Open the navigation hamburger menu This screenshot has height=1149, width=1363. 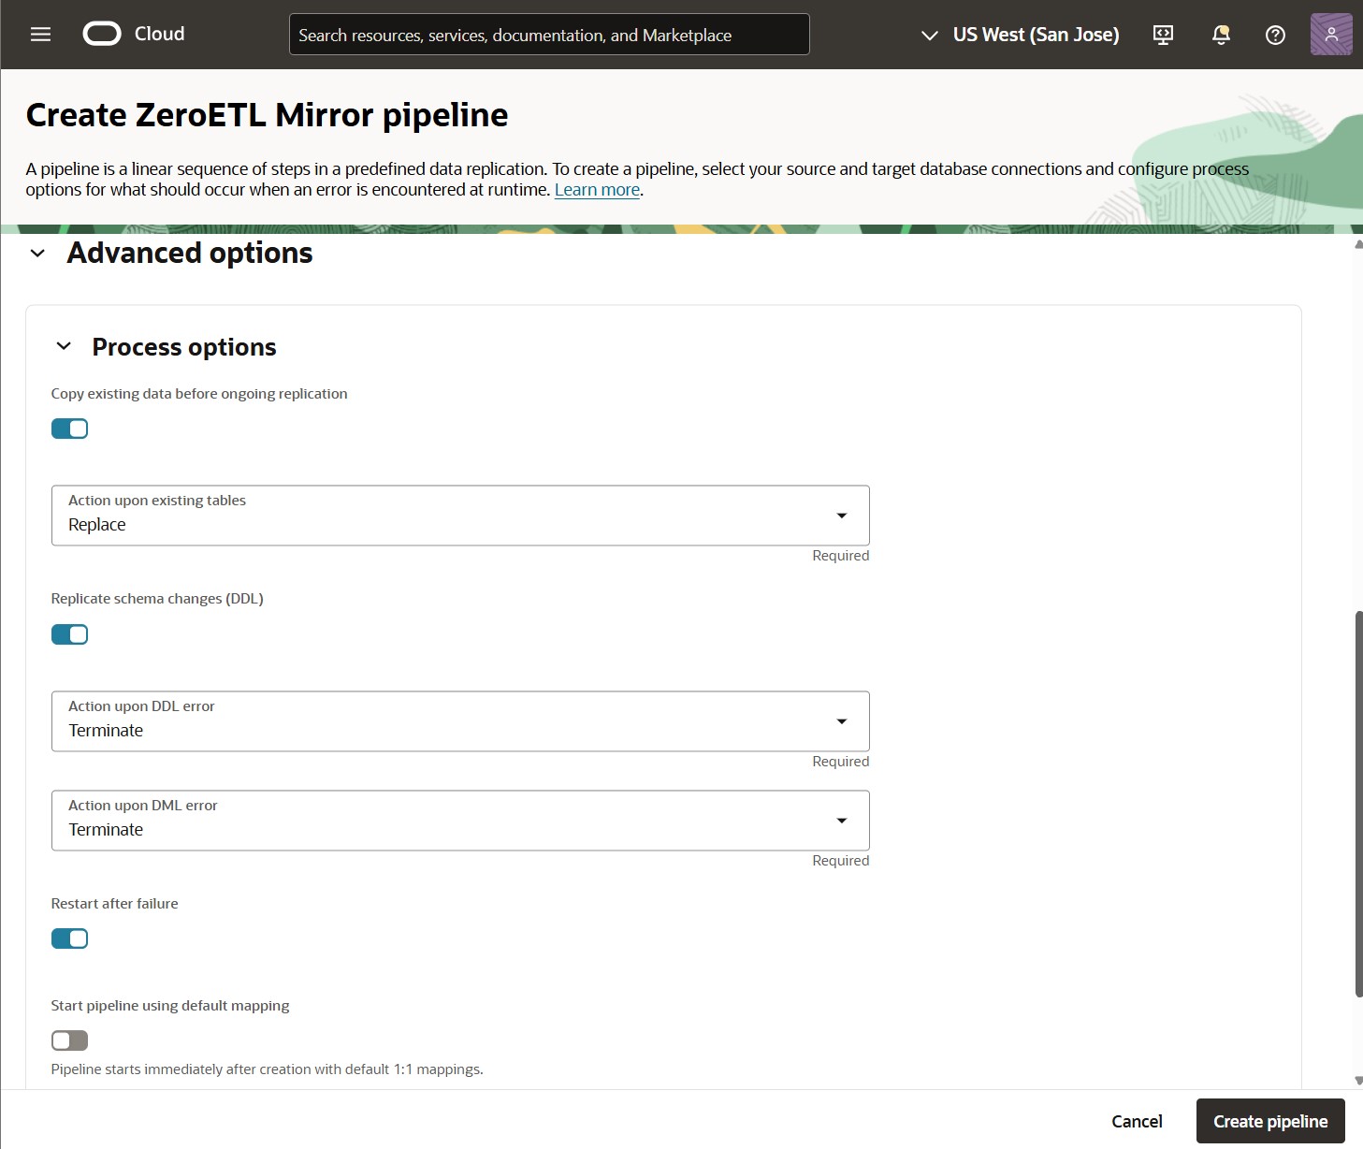(x=39, y=34)
